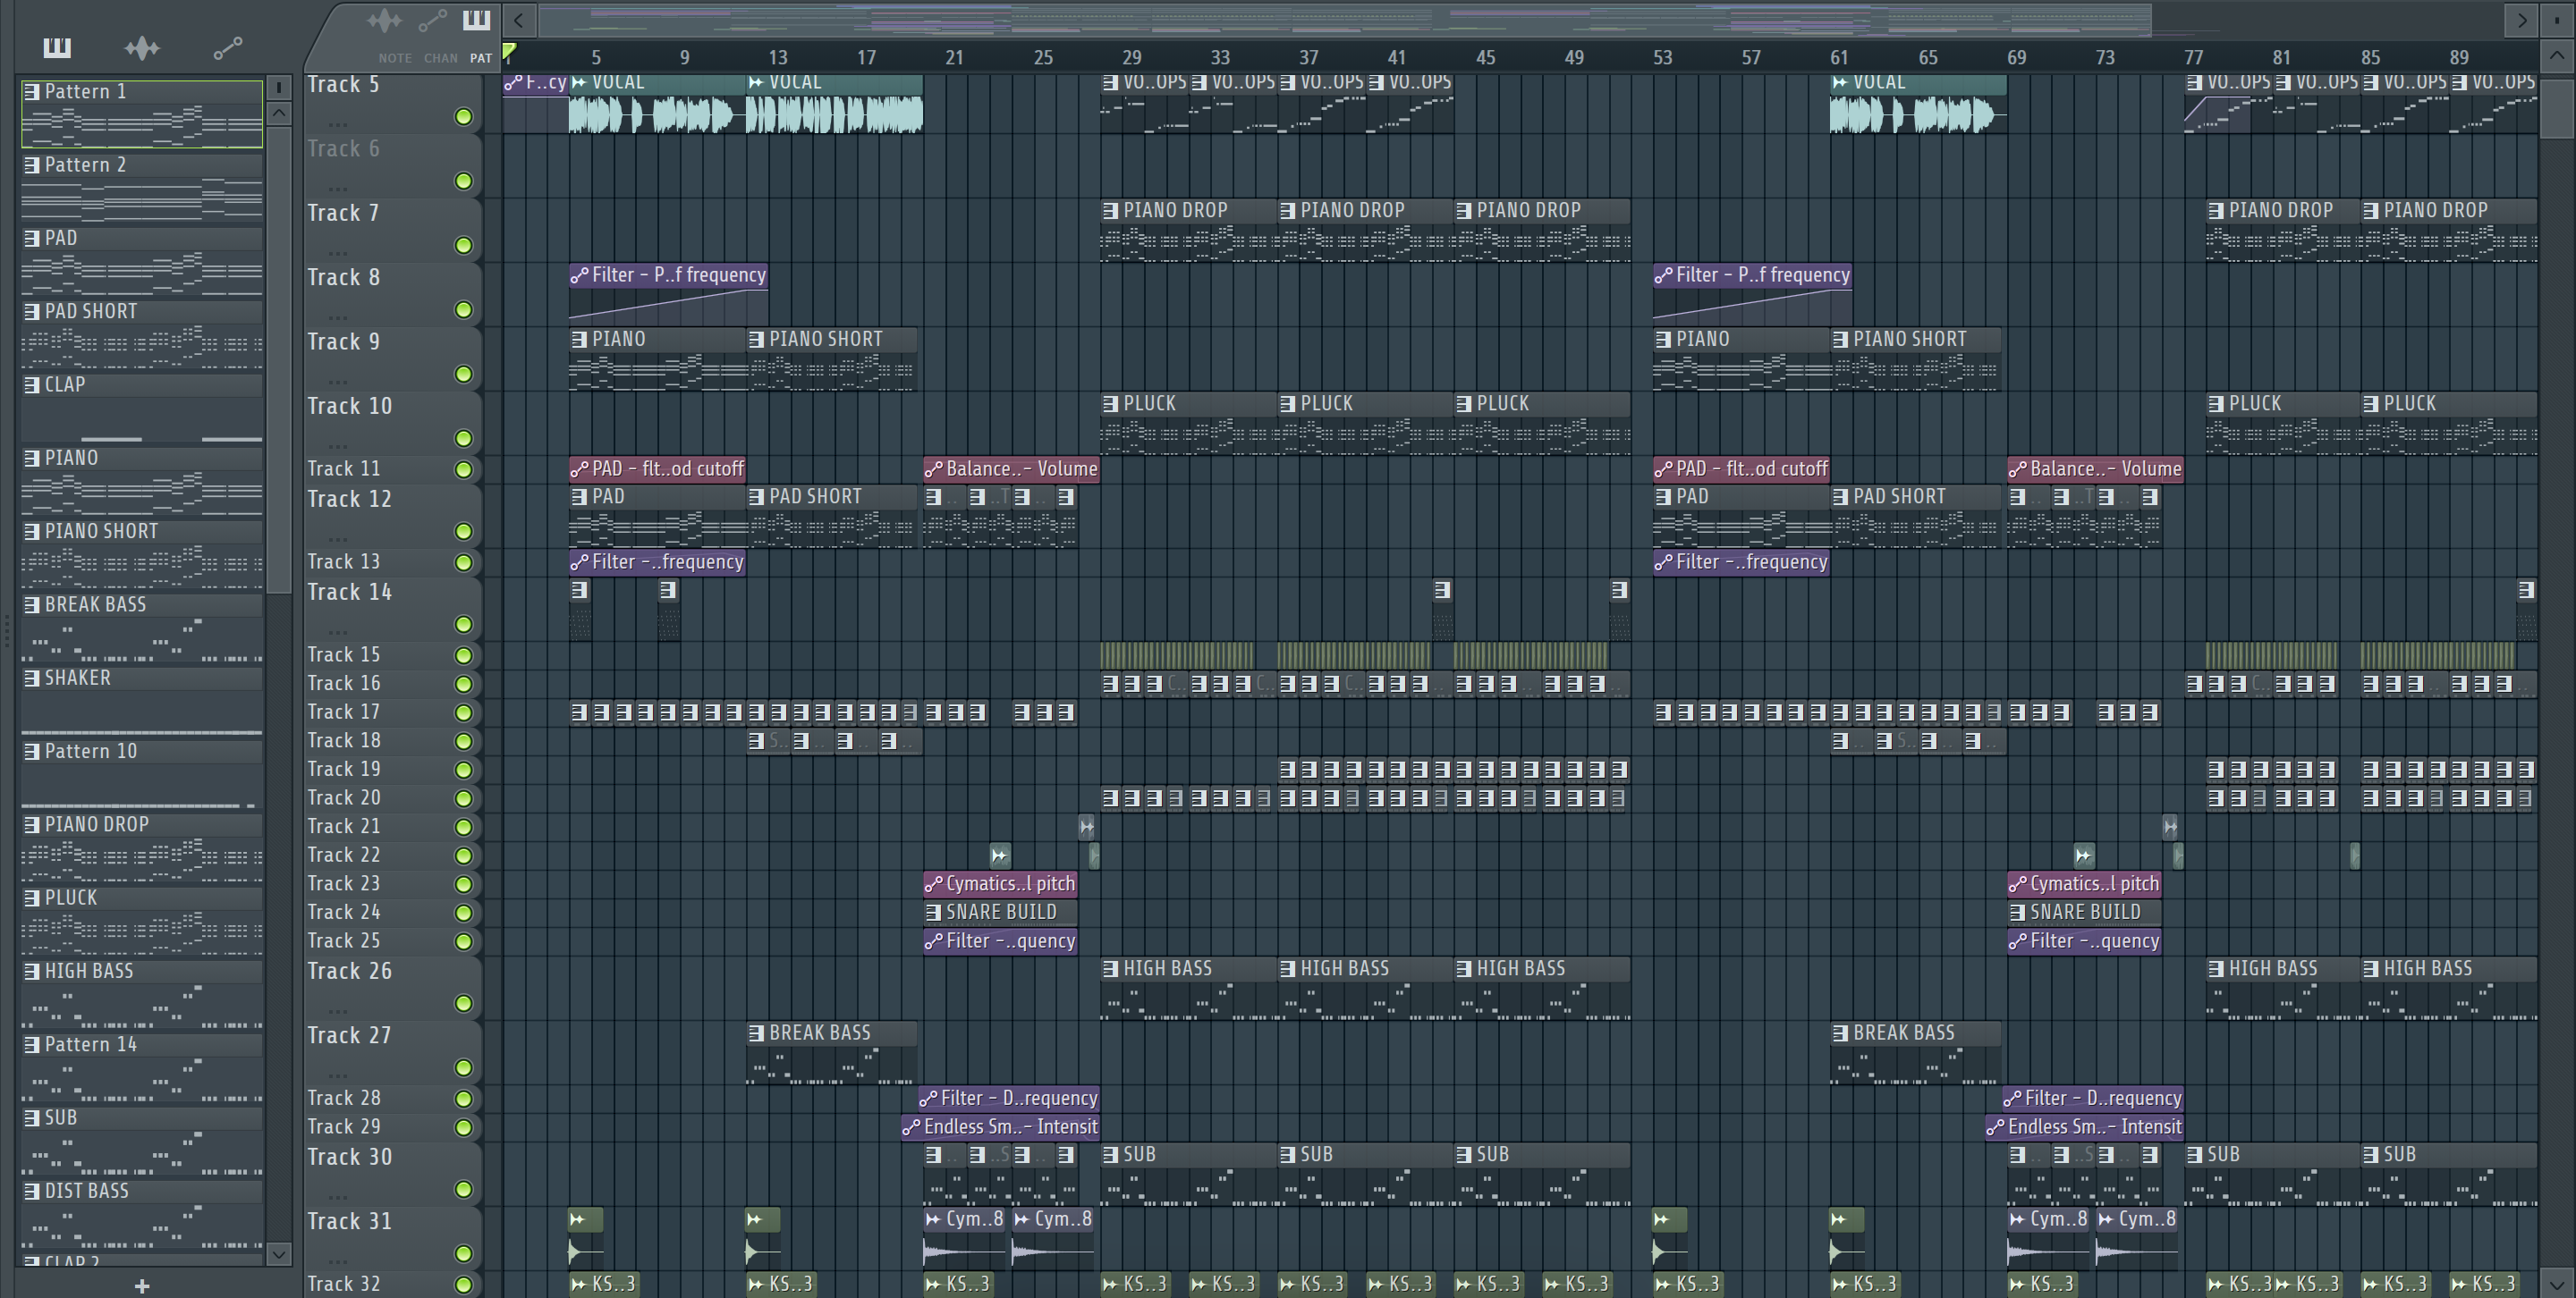Mute Track 5 with its green LED
Image resolution: width=2576 pixels, height=1298 pixels.
pyautogui.click(x=463, y=117)
